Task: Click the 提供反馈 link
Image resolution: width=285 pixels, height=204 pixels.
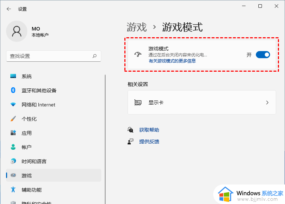Action: click(149, 142)
